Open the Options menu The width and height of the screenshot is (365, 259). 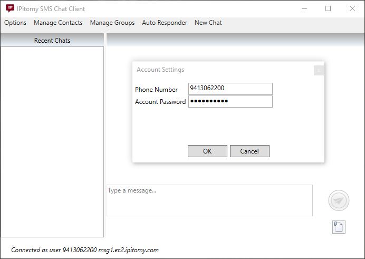pyautogui.click(x=15, y=23)
